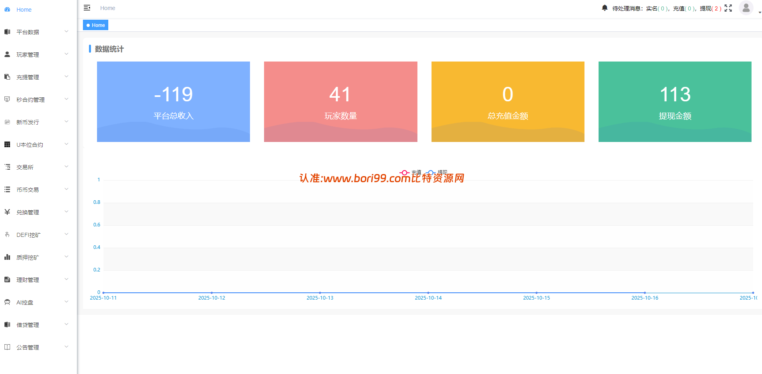Click the 兑换管理 yen icon
Screen dimensions: 762x374
tap(7, 212)
